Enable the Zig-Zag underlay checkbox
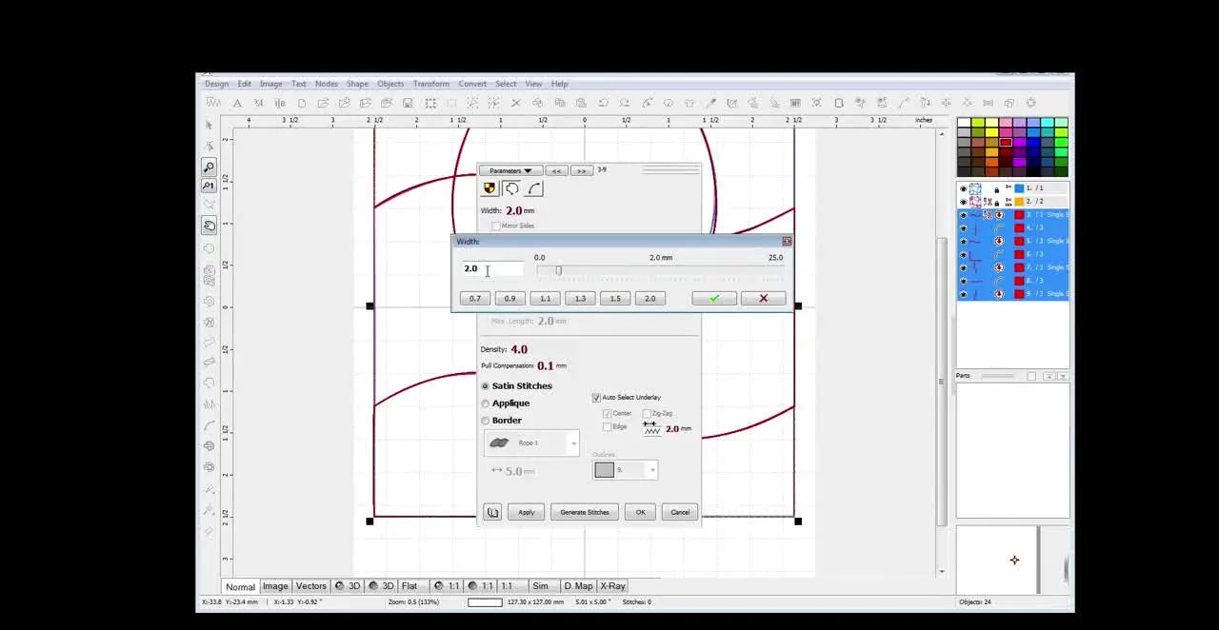 (646, 413)
